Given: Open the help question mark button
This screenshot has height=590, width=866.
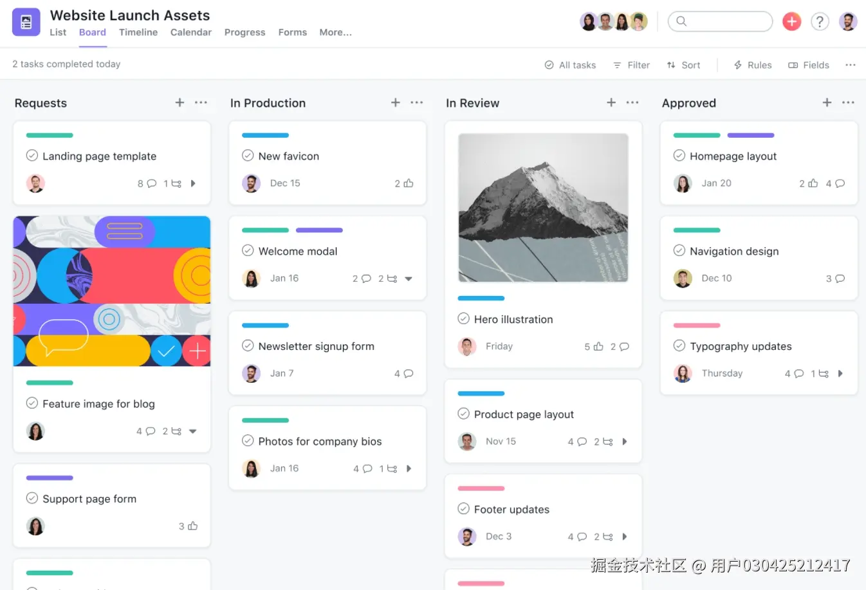Looking at the screenshot, I should [820, 21].
